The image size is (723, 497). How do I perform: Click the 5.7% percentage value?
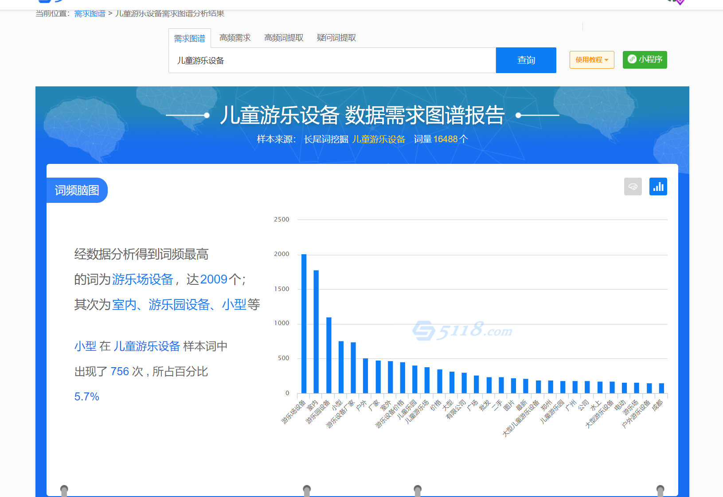(x=87, y=396)
